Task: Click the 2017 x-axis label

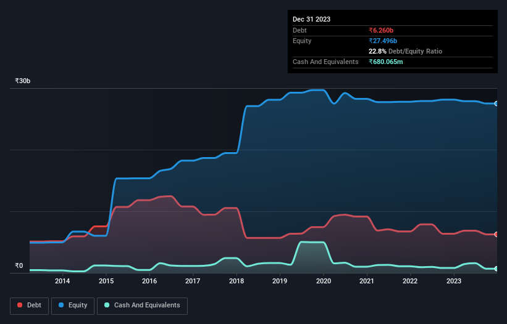Action: (x=193, y=281)
